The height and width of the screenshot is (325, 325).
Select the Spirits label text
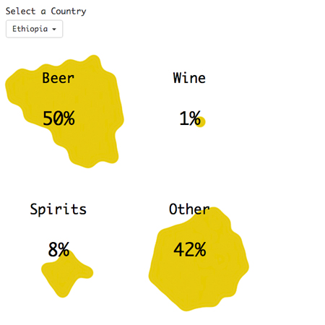point(58,209)
